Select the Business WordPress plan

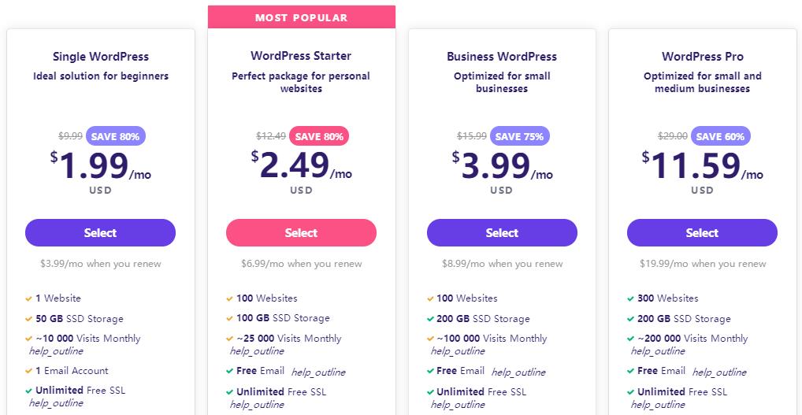click(502, 233)
